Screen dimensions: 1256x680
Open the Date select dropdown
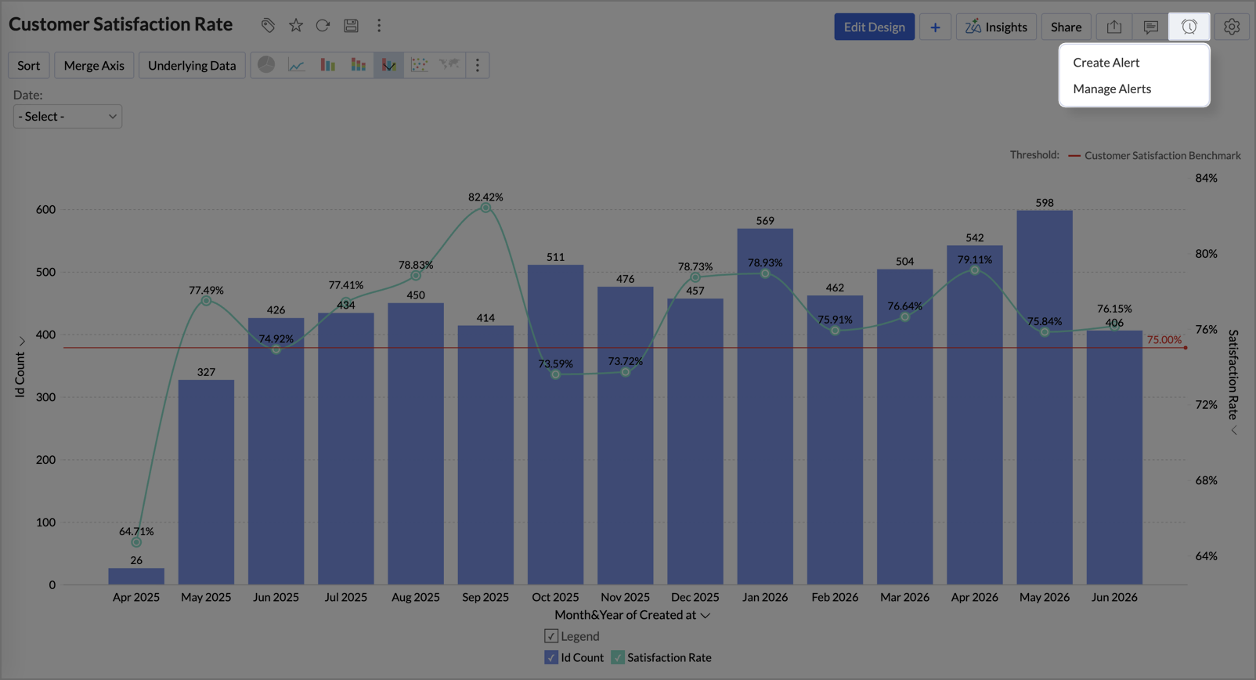click(x=67, y=117)
